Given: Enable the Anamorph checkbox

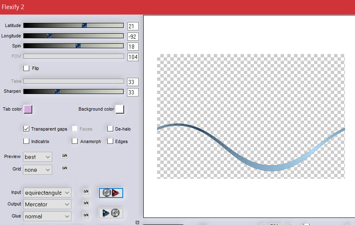Looking at the screenshot, I should 75,141.
